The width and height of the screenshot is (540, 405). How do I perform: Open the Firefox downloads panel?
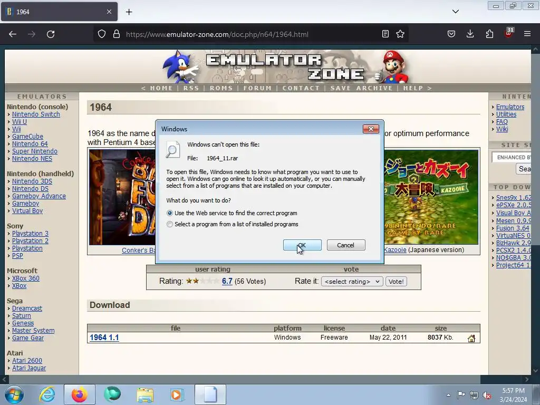pos(470,34)
